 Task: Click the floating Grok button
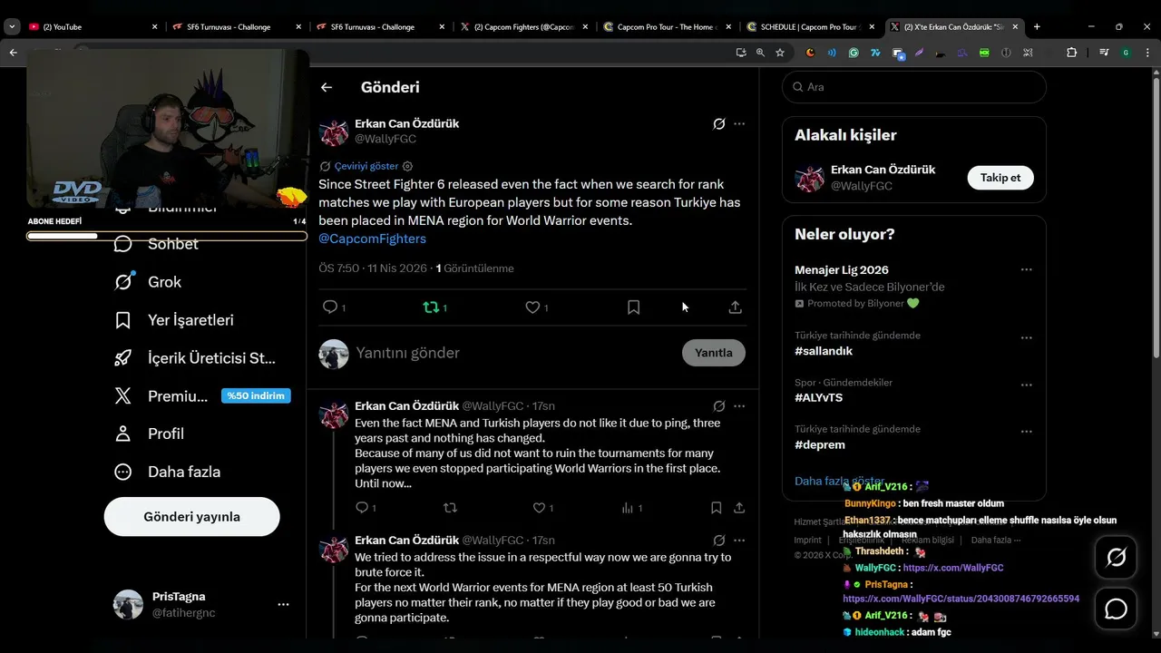1117,558
